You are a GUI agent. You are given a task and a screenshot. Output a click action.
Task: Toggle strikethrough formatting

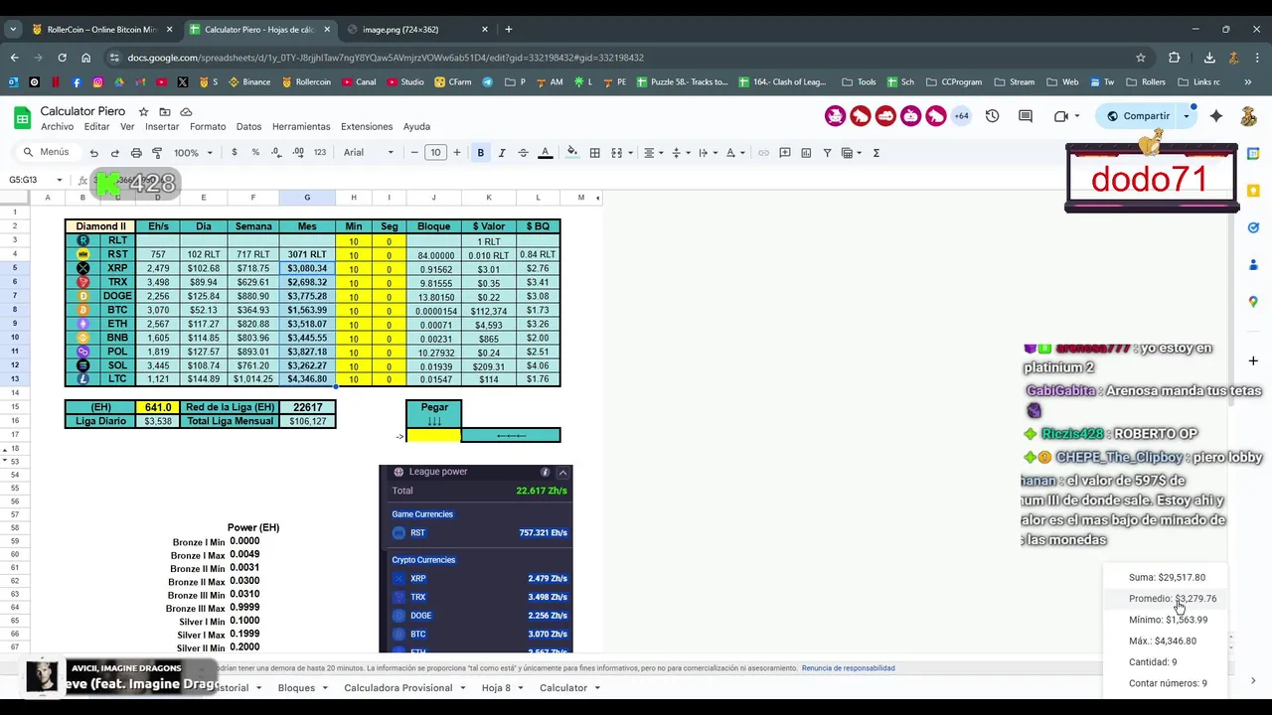[523, 153]
